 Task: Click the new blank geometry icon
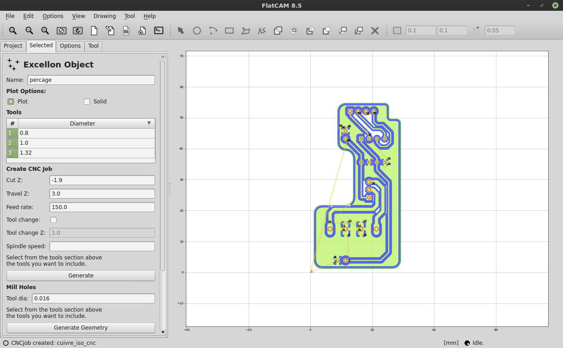(94, 31)
